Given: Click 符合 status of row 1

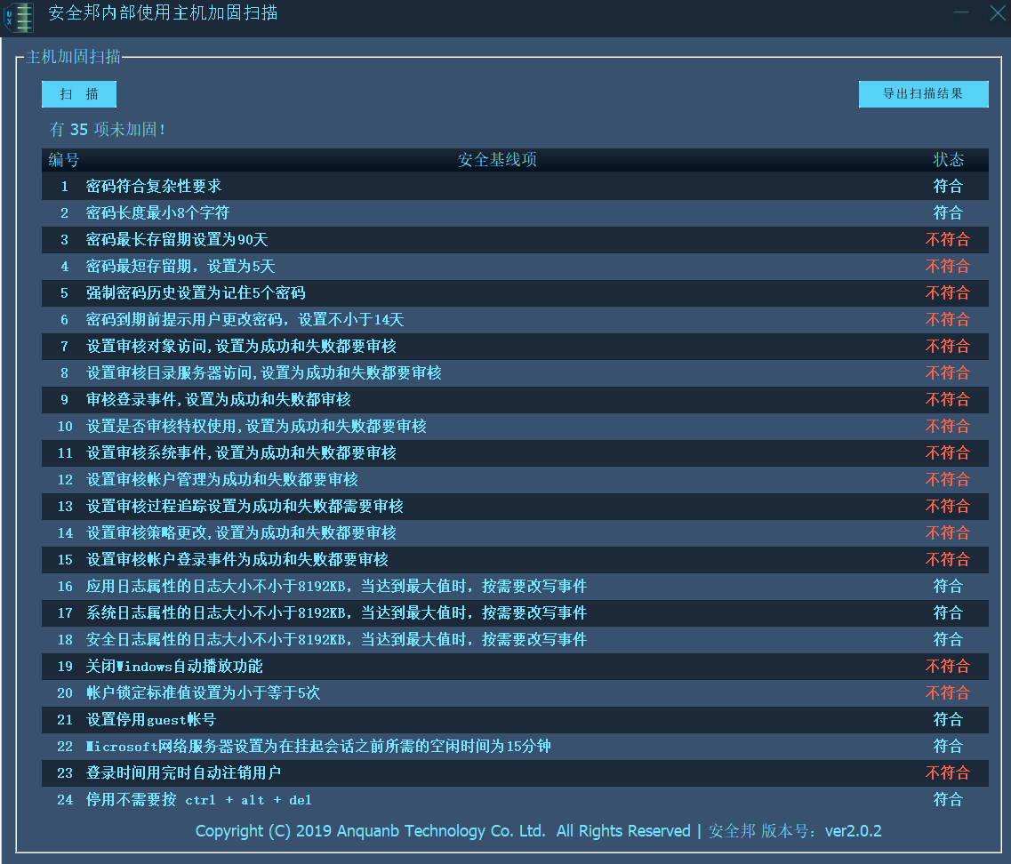Looking at the screenshot, I should tap(949, 187).
